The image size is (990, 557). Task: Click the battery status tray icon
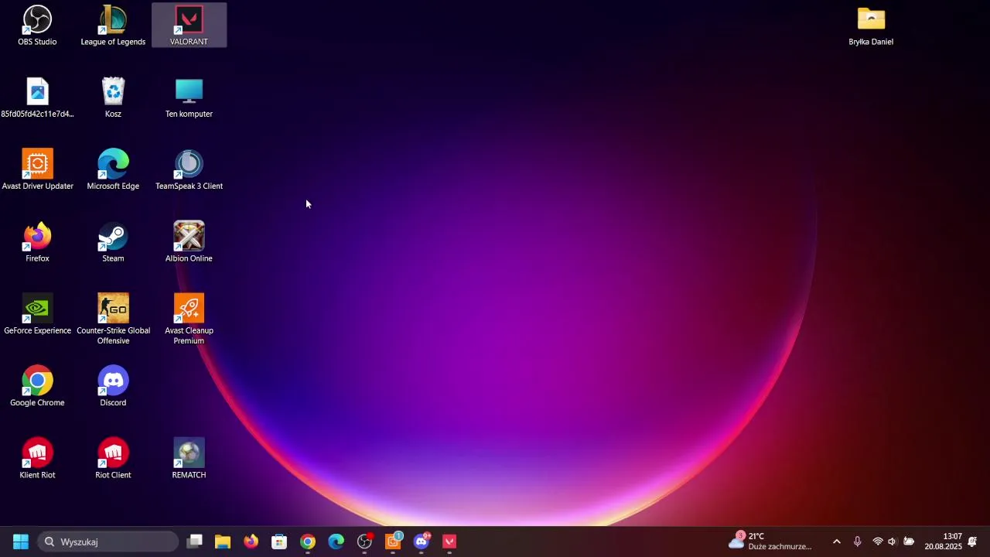tap(909, 542)
